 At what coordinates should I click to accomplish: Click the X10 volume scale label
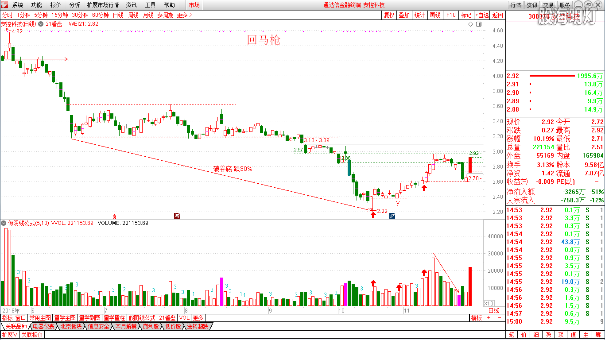click(489, 303)
